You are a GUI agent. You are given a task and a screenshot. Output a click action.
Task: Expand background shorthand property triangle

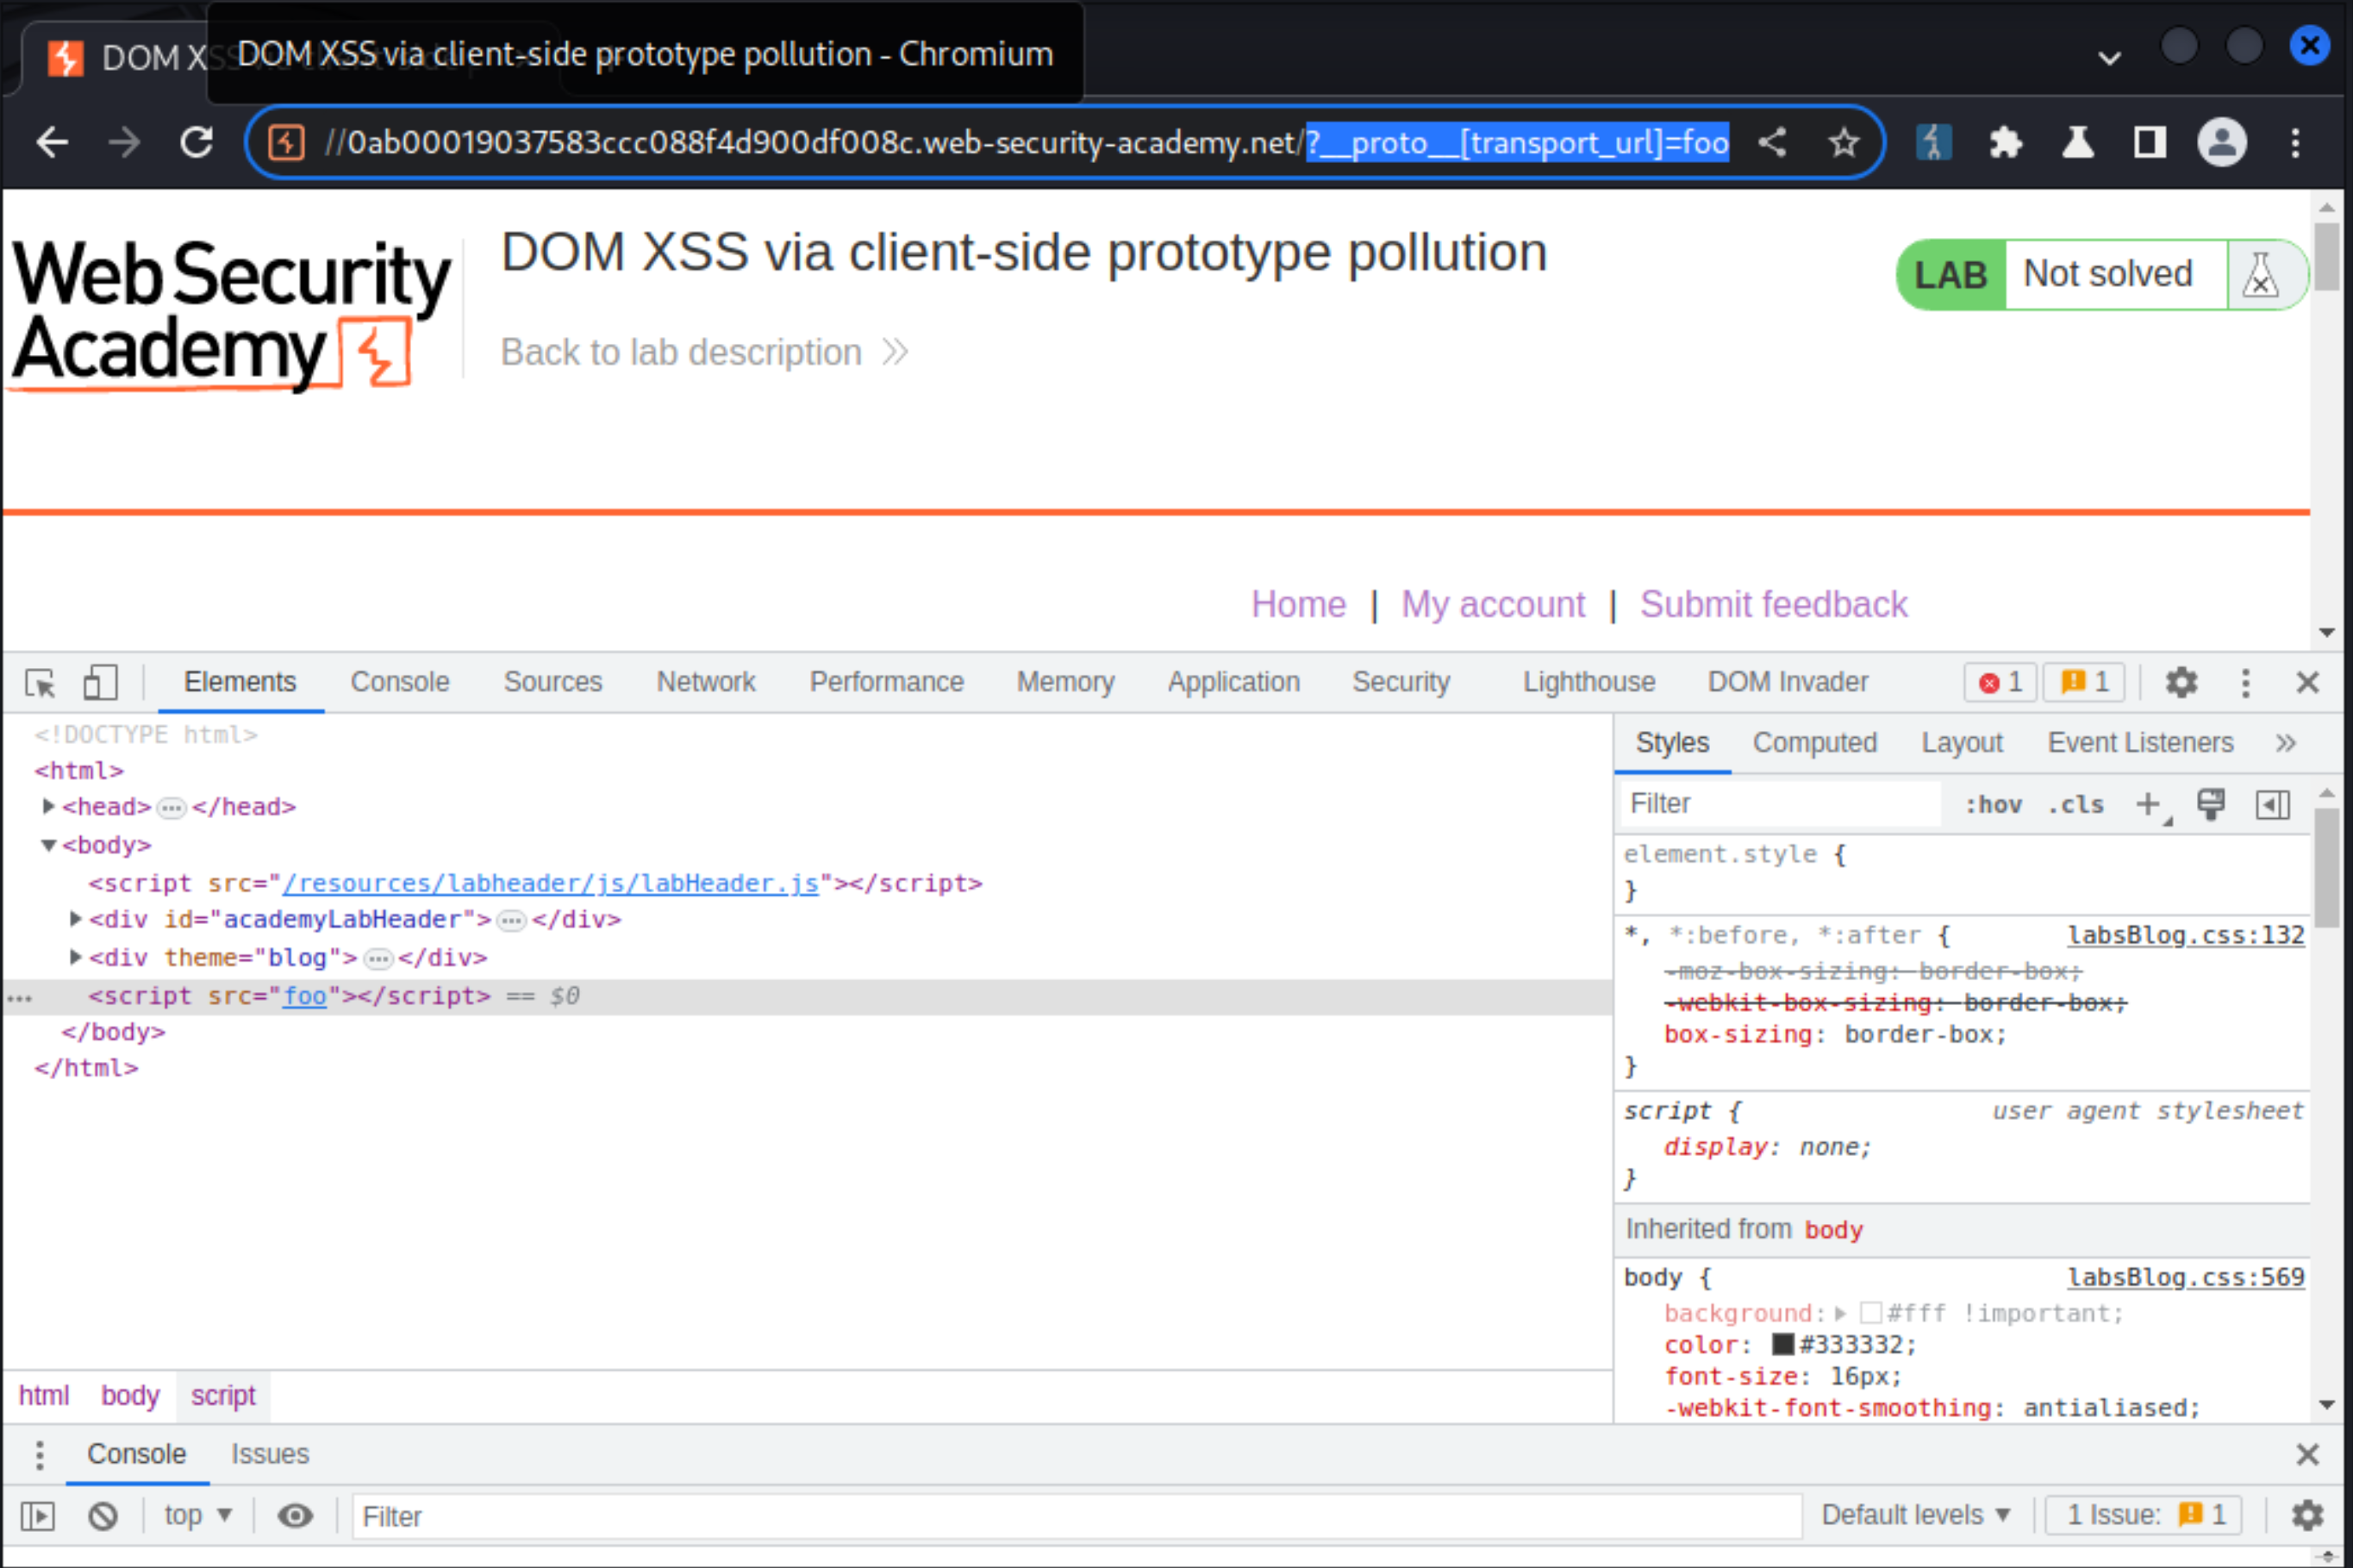pyautogui.click(x=1840, y=1313)
